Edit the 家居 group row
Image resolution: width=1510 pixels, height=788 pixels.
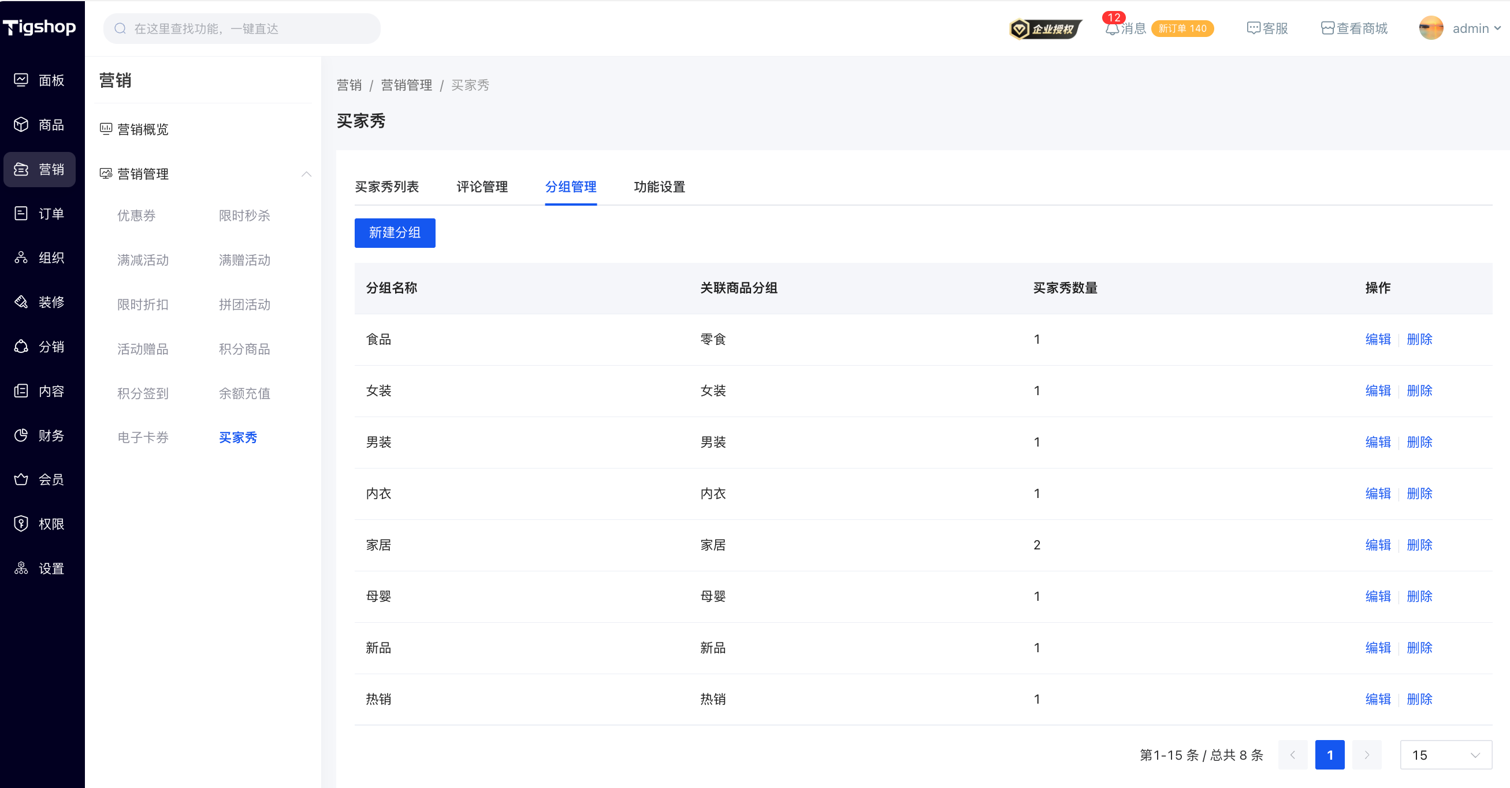point(1378,545)
